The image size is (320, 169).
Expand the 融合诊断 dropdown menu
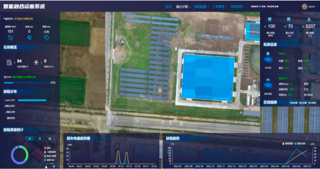(183, 7)
